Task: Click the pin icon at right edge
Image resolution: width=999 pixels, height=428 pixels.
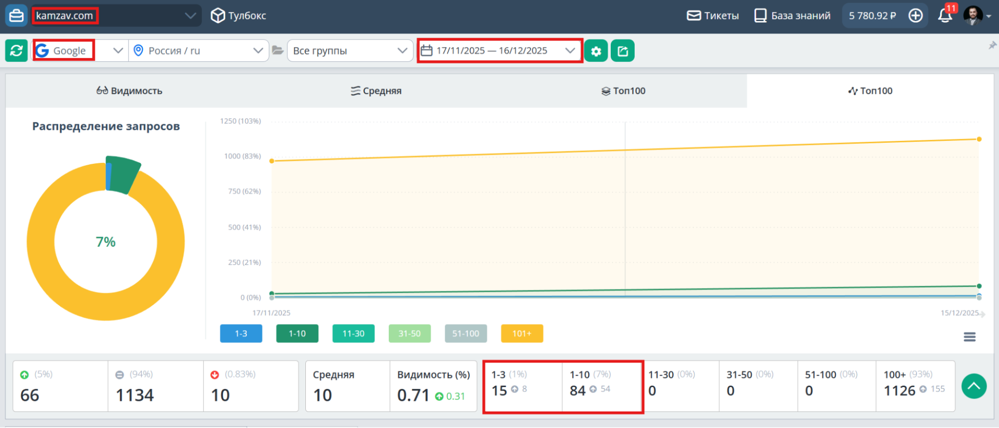Action: coord(992,45)
